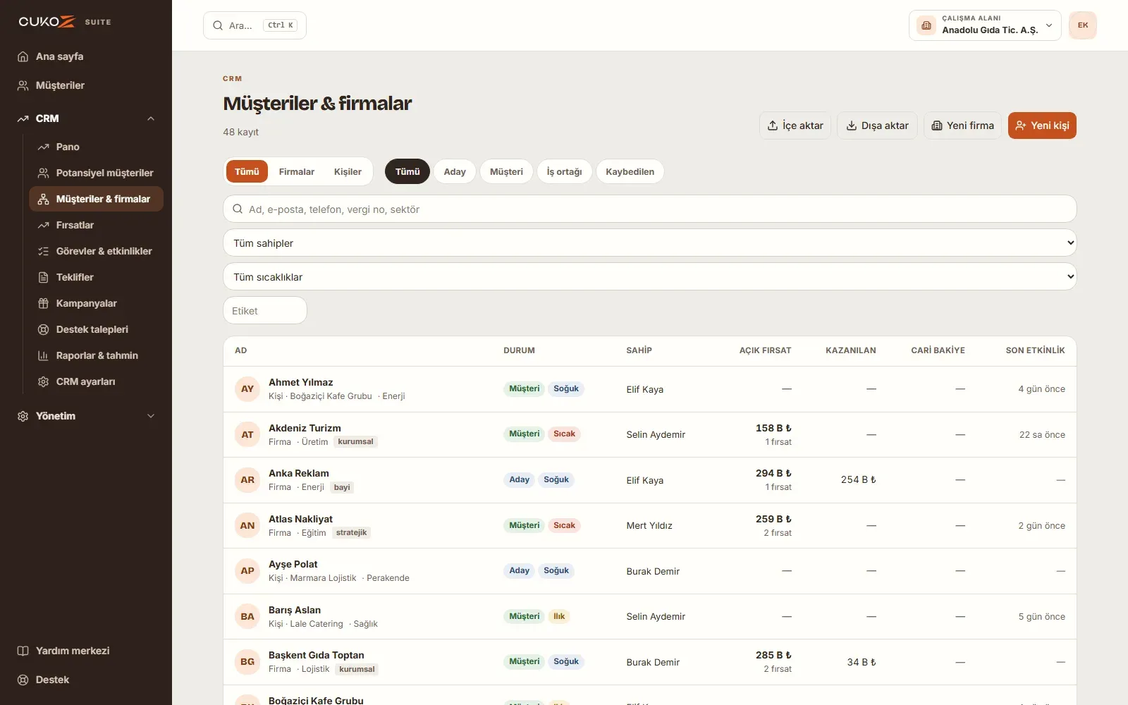The height and width of the screenshot is (705, 1128).
Task: Filter list by Aday status pill
Action: click(x=455, y=171)
